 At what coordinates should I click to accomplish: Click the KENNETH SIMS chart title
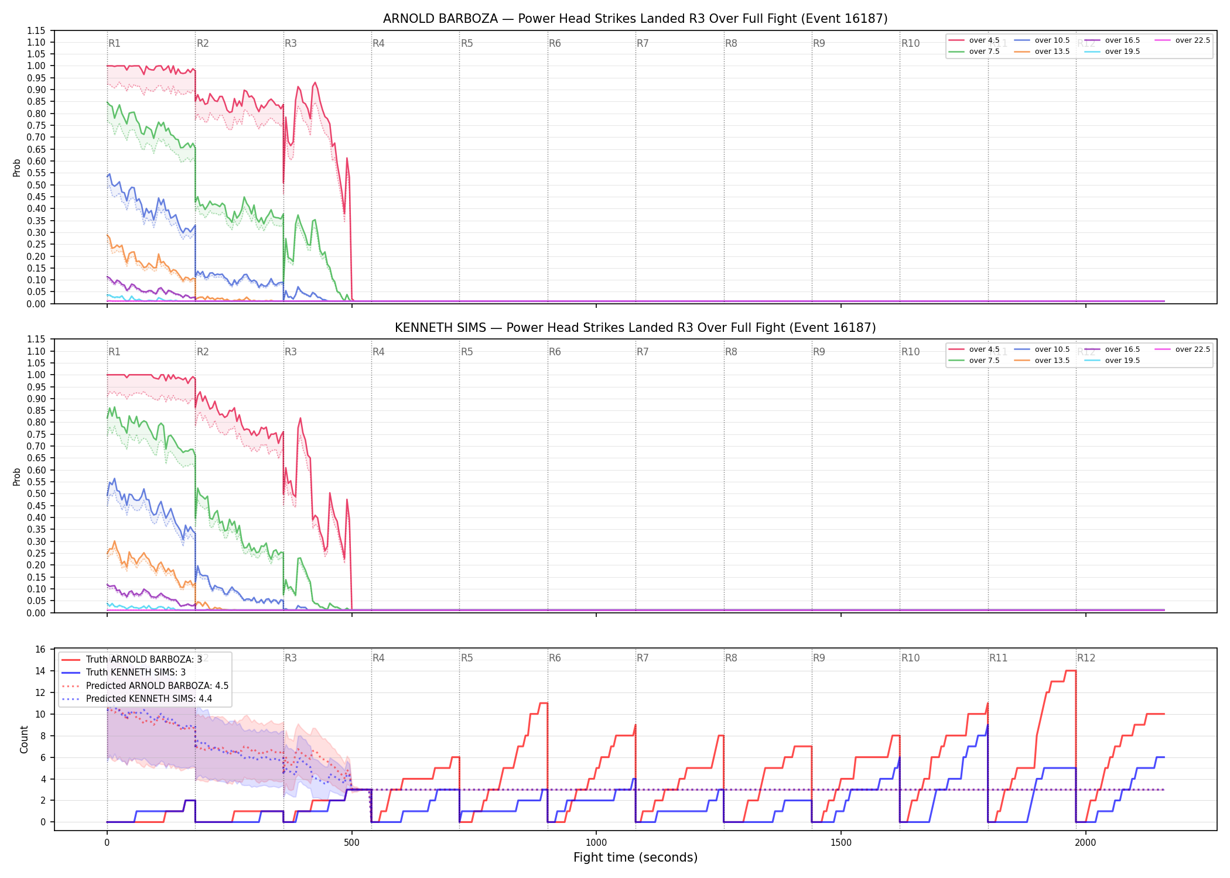coord(635,328)
